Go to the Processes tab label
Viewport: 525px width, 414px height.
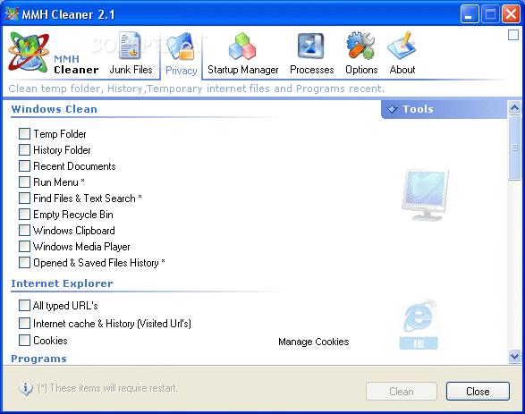click(312, 70)
